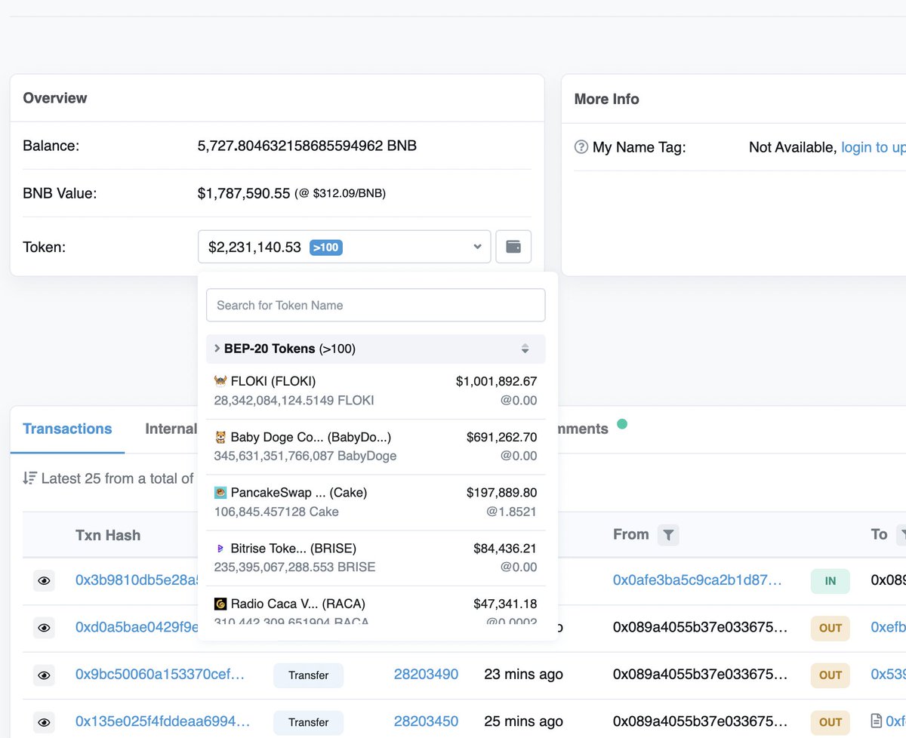Click the login to update link

coord(874,147)
